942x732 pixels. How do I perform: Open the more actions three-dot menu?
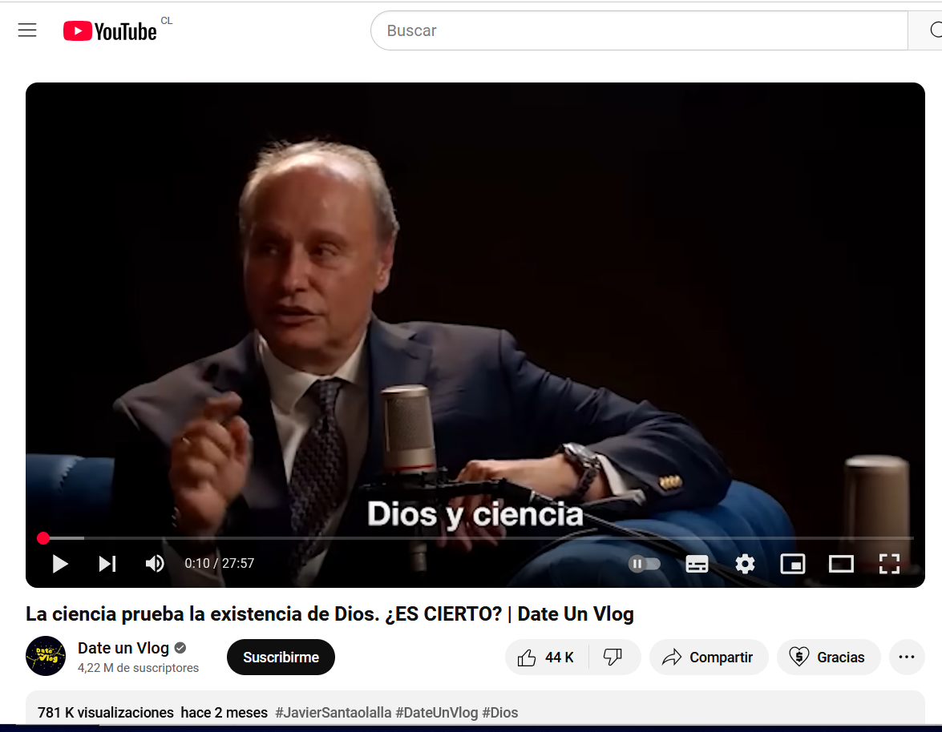point(907,658)
